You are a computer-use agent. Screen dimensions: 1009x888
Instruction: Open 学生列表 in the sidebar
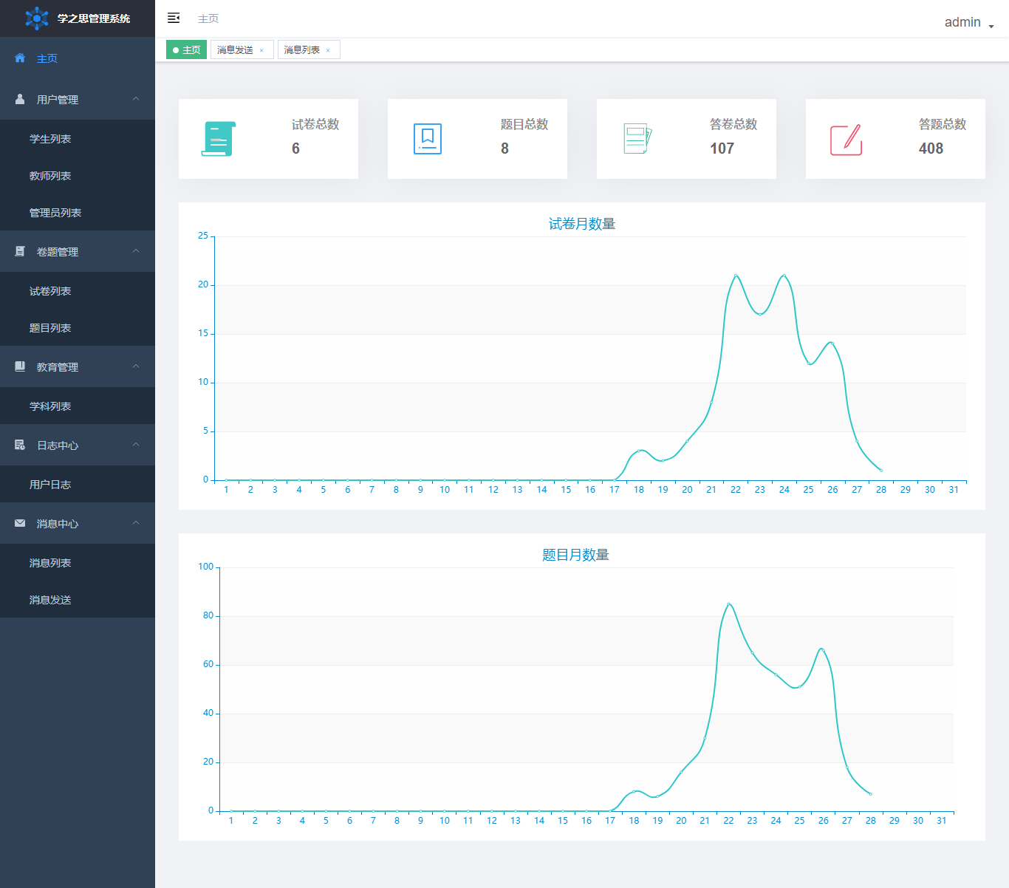click(50, 139)
